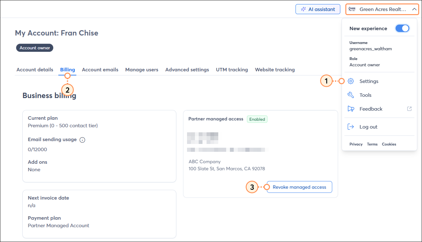
Task: Open the Privacy link
Action: click(356, 144)
